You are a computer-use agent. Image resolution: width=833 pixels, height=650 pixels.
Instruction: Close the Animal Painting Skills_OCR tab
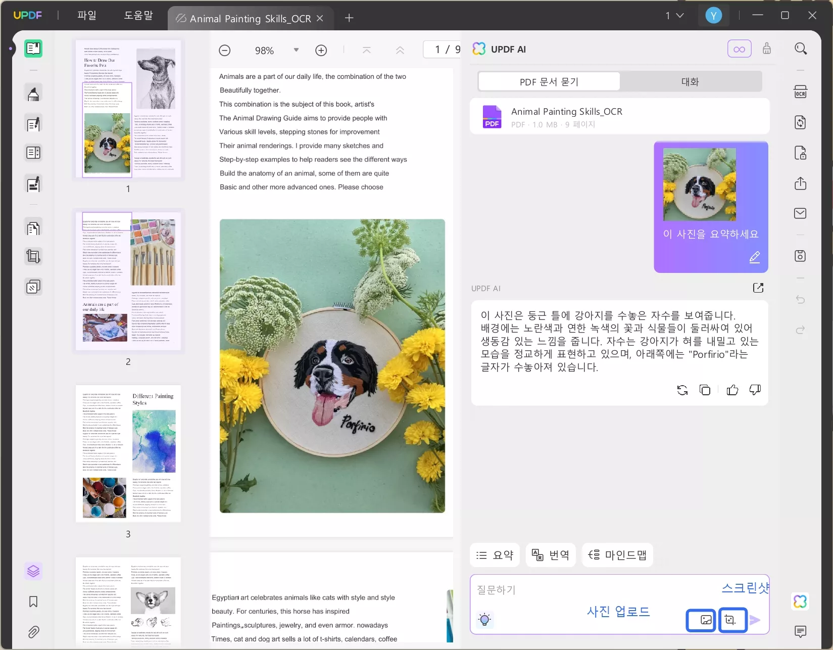[320, 18]
